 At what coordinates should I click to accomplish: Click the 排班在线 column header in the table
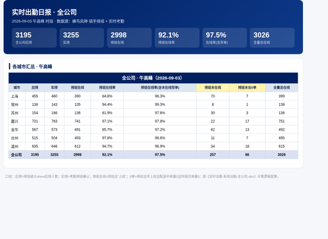(77, 87)
